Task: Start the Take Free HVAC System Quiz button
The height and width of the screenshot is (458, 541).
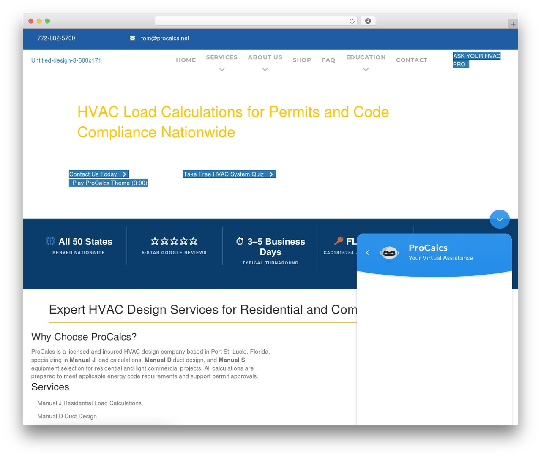Action: click(230, 174)
